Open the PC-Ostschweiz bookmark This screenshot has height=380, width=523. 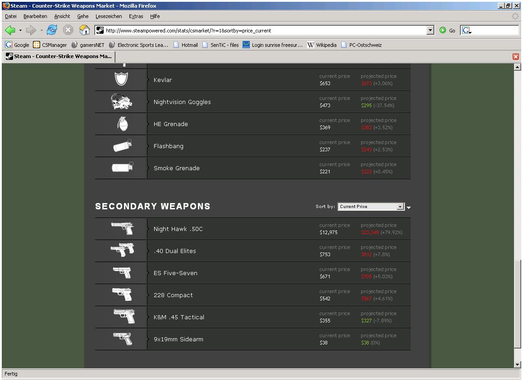tap(361, 45)
